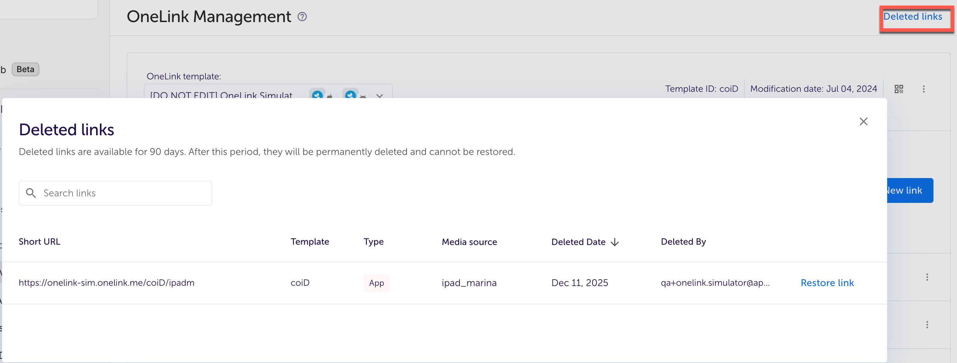
Task: Click the qa+onelink.simulator deleted-by email
Action: pos(715,283)
